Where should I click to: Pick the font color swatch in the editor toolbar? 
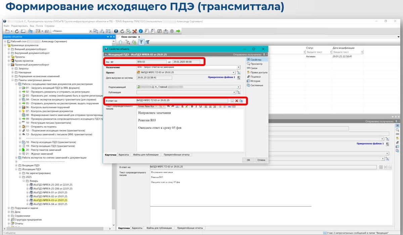tap(182, 107)
